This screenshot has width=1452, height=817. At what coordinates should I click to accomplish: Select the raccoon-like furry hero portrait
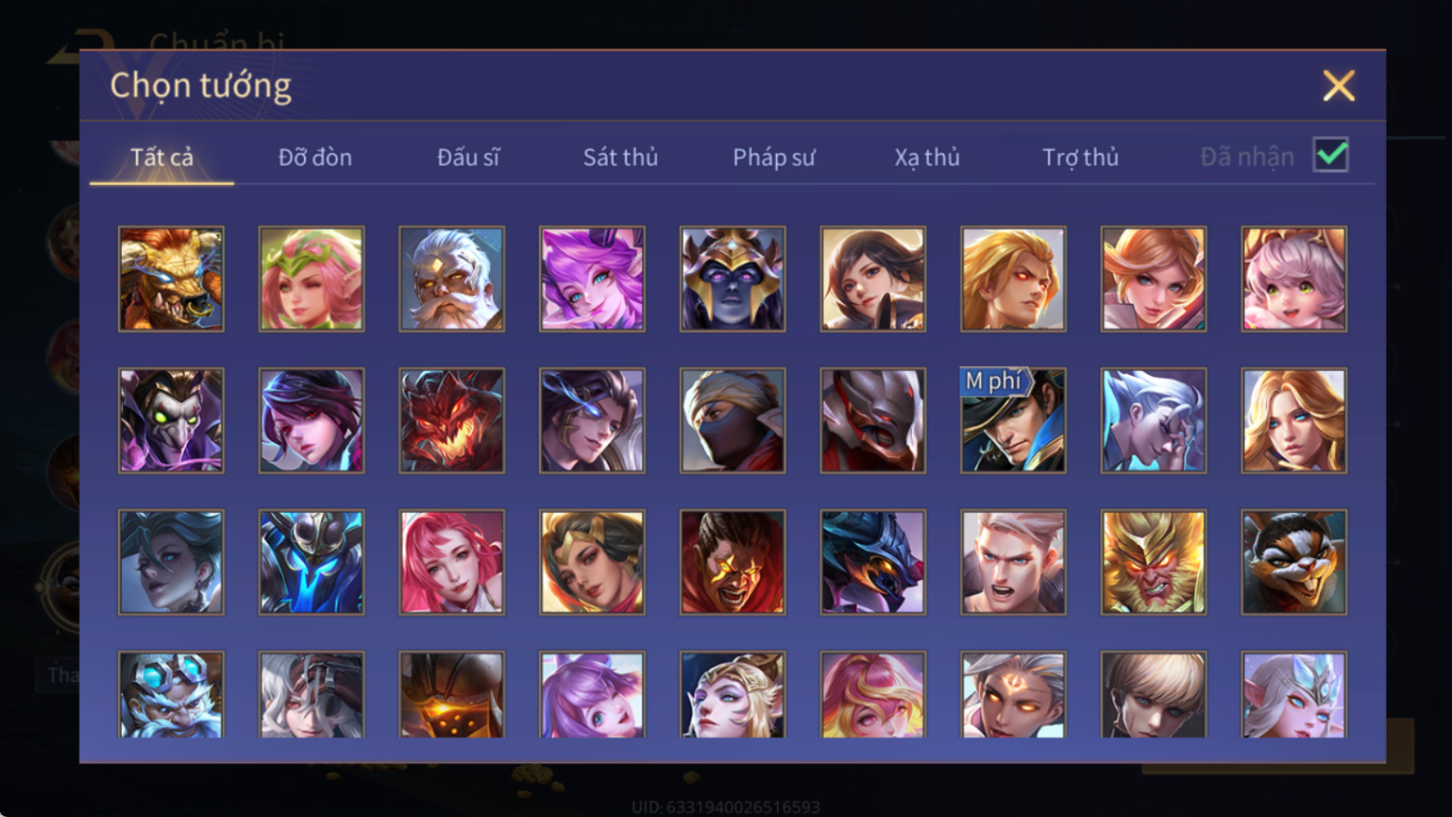(1294, 562)
